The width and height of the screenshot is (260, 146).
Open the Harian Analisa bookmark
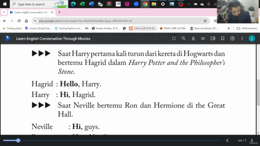pos(106,28)
